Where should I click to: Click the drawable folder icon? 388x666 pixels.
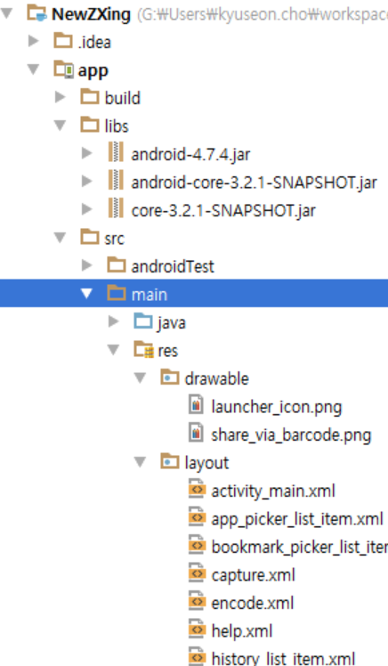pos(170,378)
